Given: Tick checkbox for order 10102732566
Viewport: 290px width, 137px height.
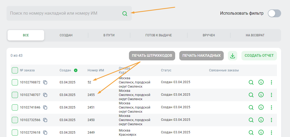Looking at the screenshot, I should pos(15,120).
